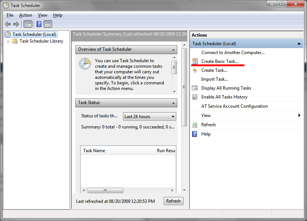Click the Run Result column header
The height and width of the screenshot is (221, 307).
coord(166,151)
